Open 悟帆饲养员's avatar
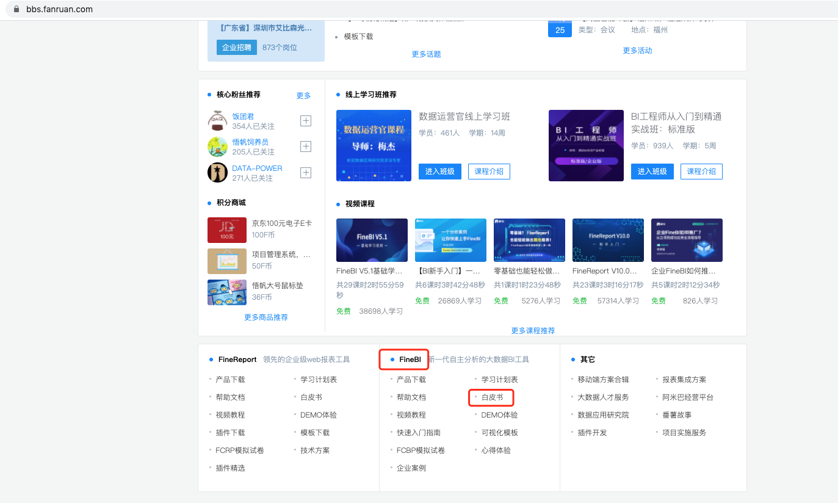The height and width of the screenshot is (503, 838). pos(217,147)
